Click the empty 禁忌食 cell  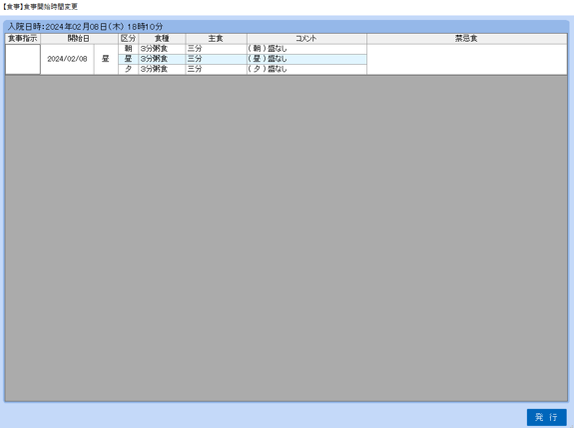coord(467,59)
